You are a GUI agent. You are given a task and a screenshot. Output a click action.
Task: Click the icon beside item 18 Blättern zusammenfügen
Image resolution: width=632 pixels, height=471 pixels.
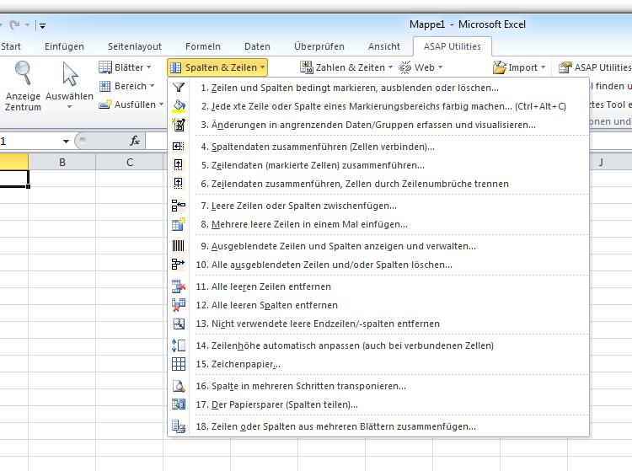tap(178, 426)
